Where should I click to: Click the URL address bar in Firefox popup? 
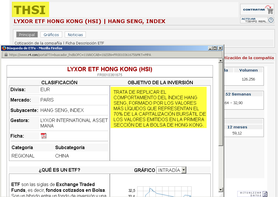(112, 55)
